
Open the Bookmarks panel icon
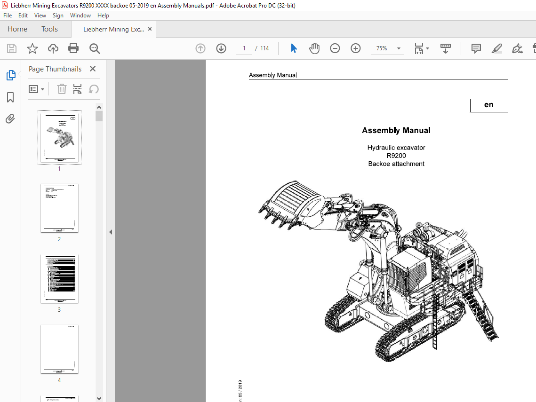10,97
